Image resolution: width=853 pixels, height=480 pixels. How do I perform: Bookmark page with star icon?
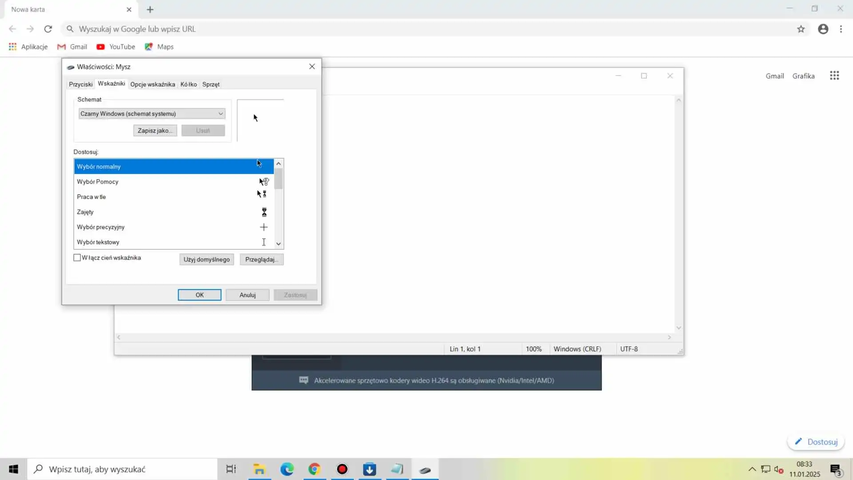[801, 29]
